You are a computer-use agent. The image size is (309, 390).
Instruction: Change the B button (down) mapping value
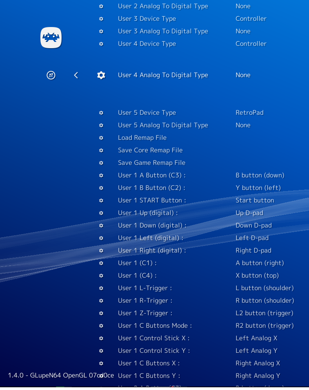(260, 175)
